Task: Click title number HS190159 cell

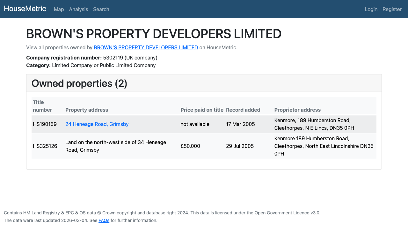Action: point(45,124)
